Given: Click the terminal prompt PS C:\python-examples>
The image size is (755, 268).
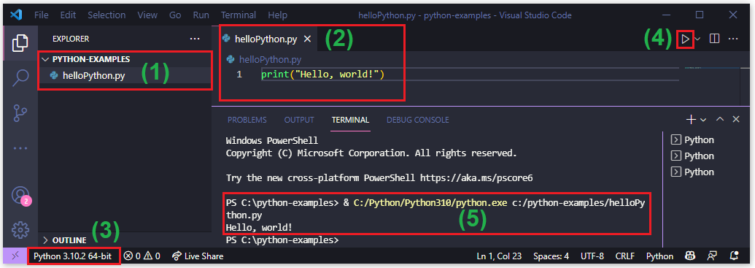Looking at the screenshot, I should pos(282,240).
